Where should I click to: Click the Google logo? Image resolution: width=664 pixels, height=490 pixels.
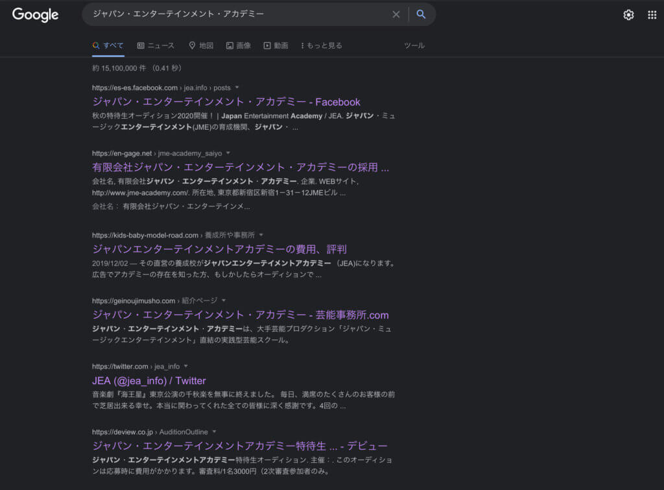click(35, 14)
